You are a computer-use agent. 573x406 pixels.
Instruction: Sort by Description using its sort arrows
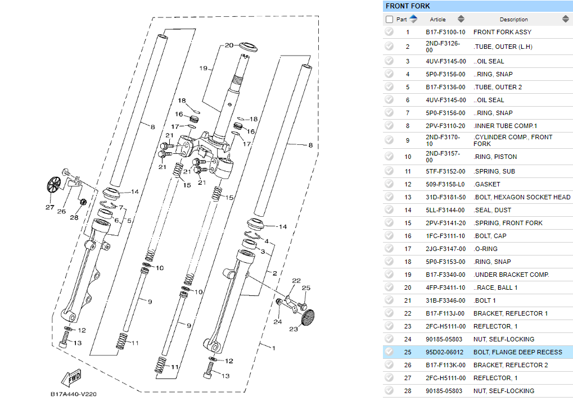565,19
